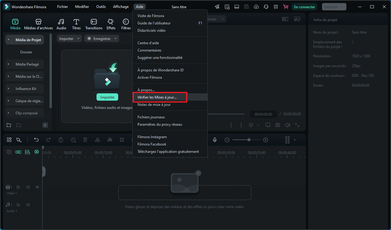Viewport: 391px width, 230px height.
Task: Click the undo icon in timeline toolbar
Action: pos(36,140)
